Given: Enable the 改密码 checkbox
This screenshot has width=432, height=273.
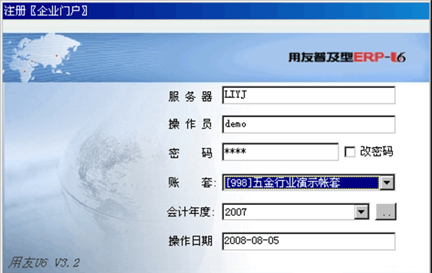Looking at the screenshot, I should [350, 152].
